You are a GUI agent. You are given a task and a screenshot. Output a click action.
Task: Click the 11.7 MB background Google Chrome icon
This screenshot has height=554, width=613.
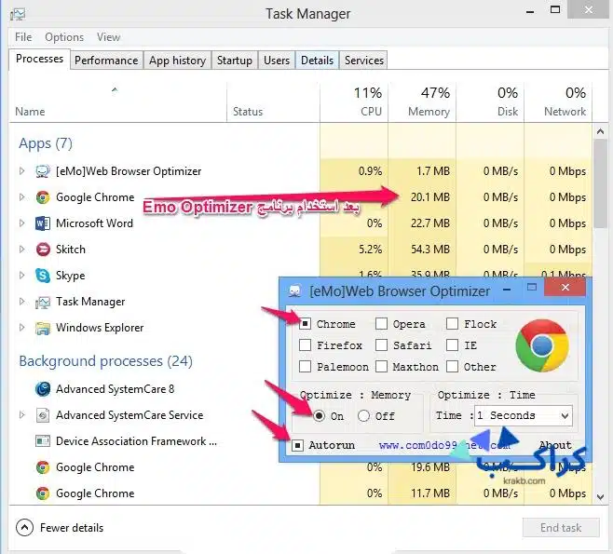(x=43, y=493)
